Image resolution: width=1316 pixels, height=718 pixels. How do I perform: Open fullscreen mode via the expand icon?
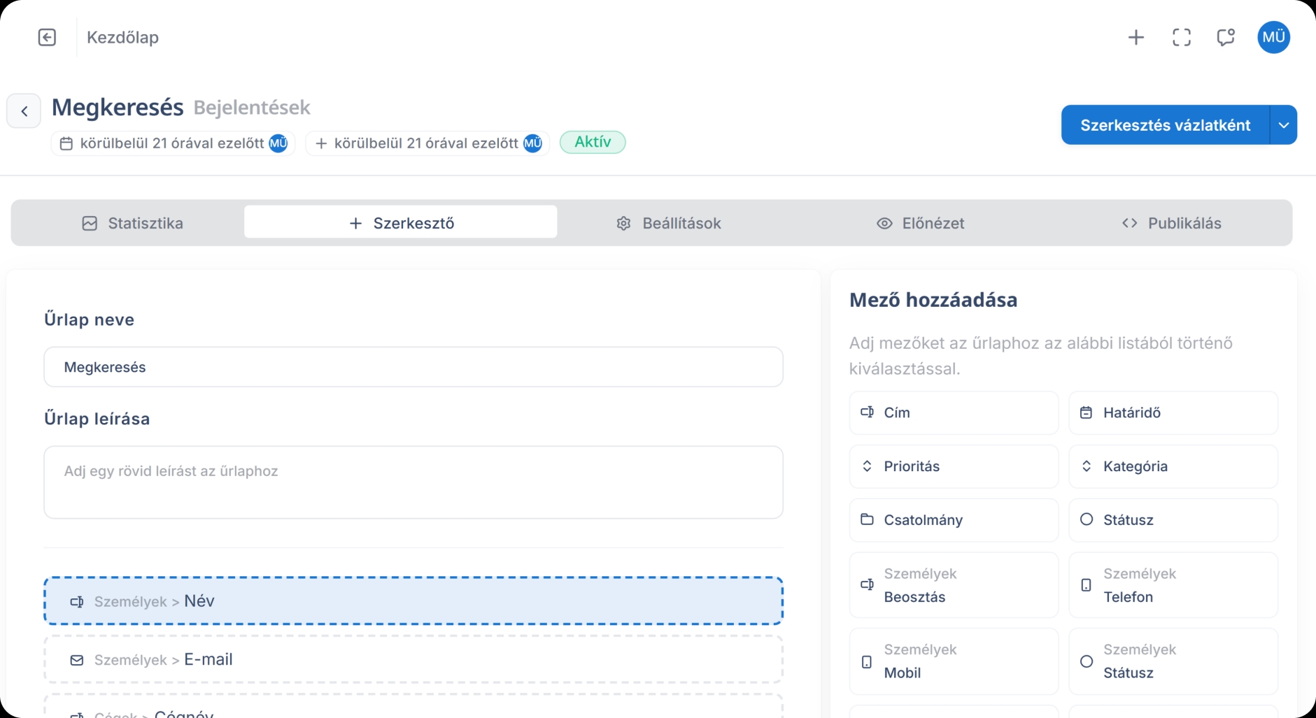point(1182,37)
